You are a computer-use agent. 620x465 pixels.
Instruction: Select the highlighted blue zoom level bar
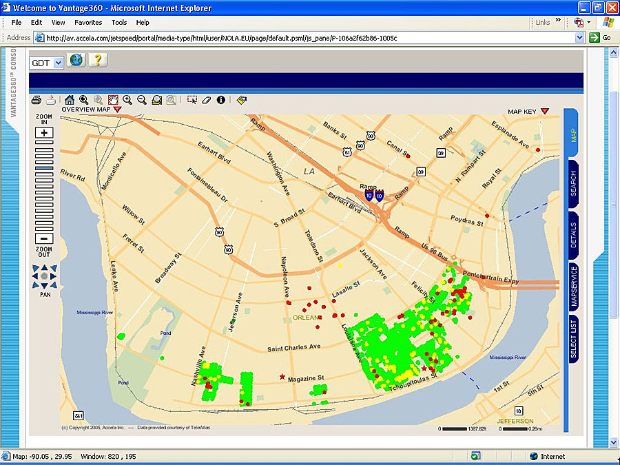pos(44,169)
